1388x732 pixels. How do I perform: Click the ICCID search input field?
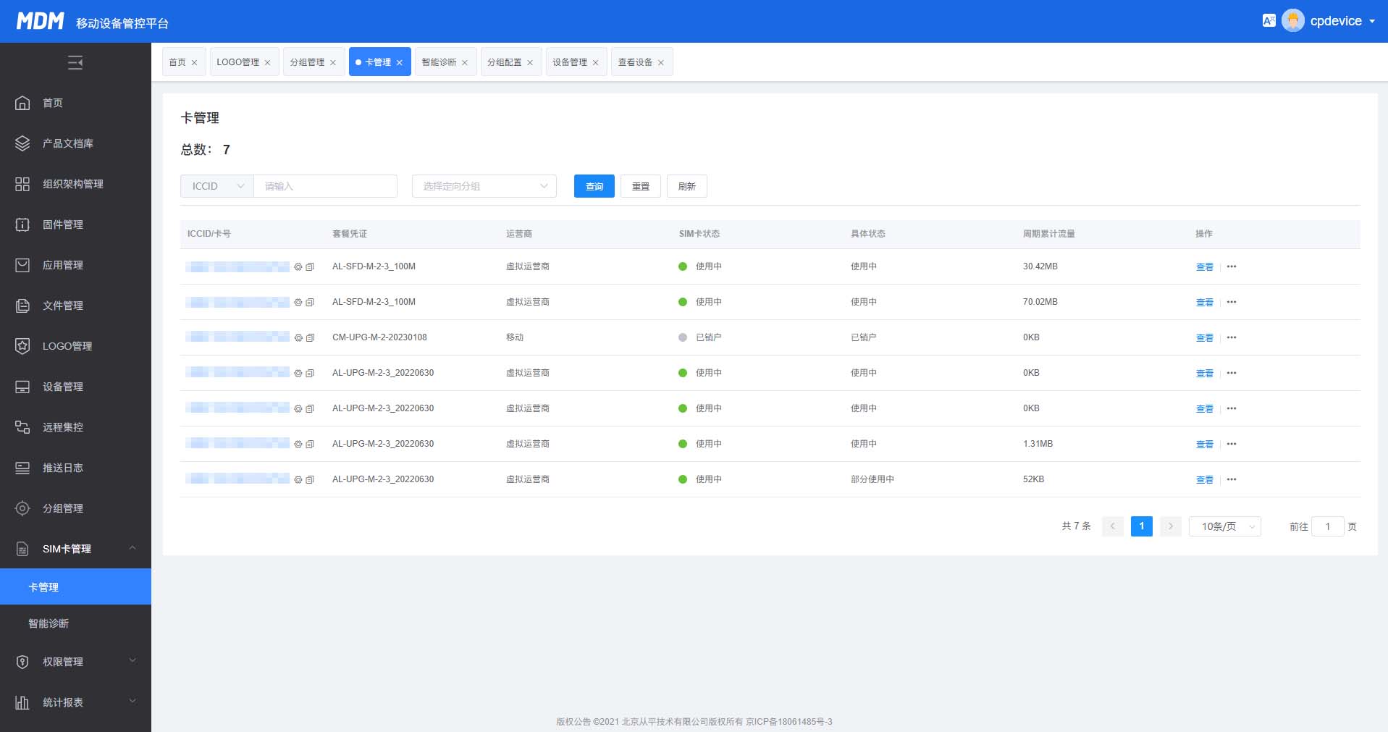point(325,186)
